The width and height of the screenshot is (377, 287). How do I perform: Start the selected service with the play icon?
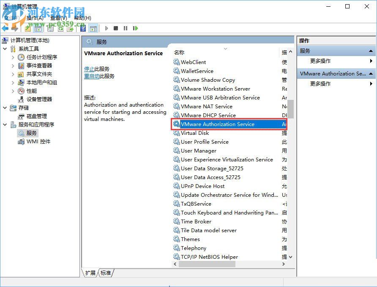(107, 28)
